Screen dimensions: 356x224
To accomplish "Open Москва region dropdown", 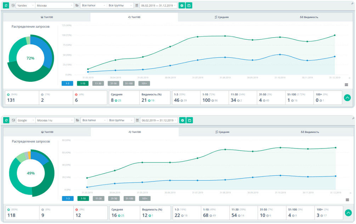I will (x=55, y=5).
